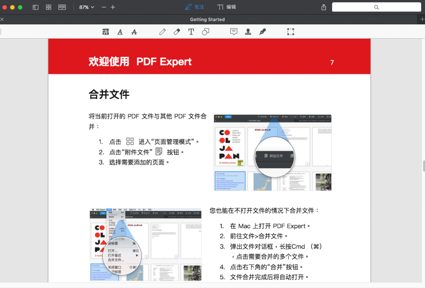Click the attach file icon in step 2

[x=159, y=152]
